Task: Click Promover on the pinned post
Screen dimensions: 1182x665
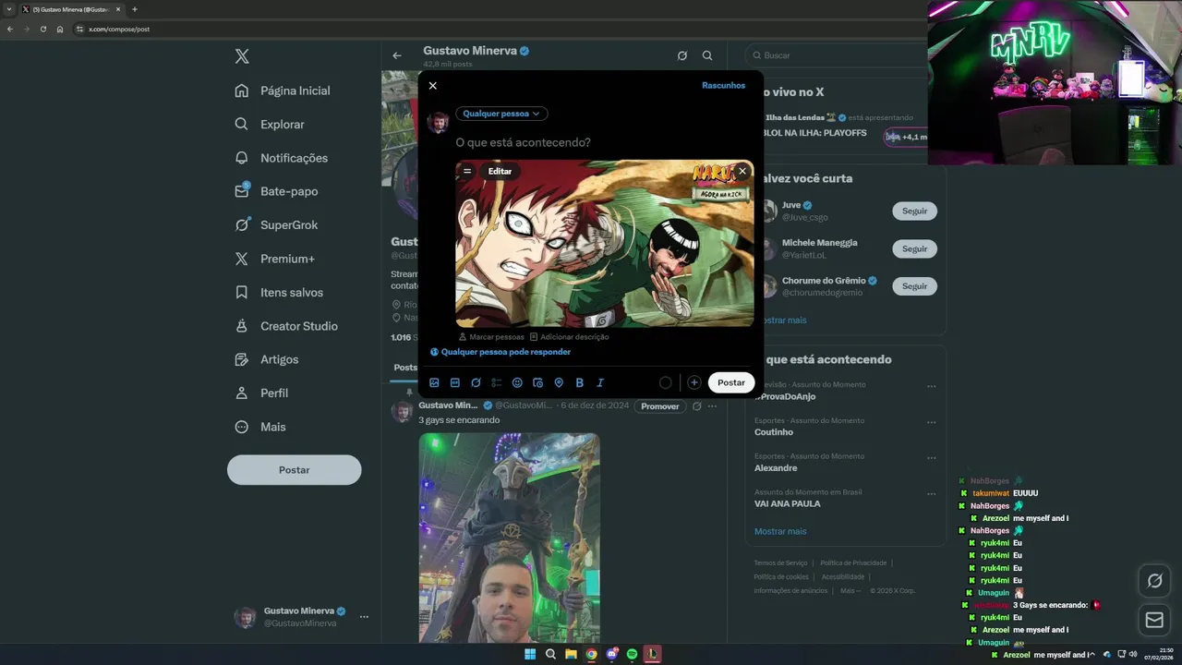Action: [x=660, y=406]
